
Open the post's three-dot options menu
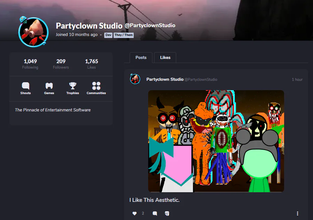(297, 213)
